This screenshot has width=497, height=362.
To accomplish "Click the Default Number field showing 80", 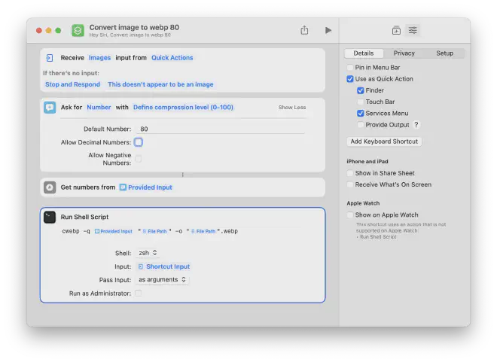I will (x=221, y=129).
